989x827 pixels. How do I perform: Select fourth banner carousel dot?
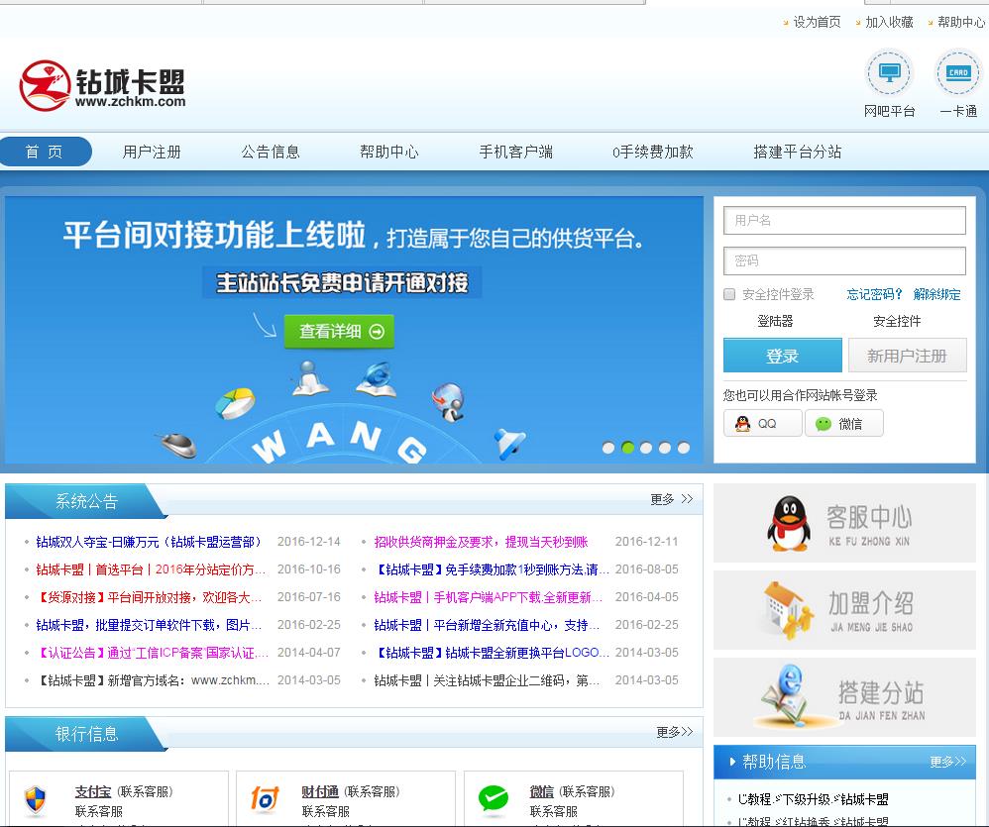665,448
